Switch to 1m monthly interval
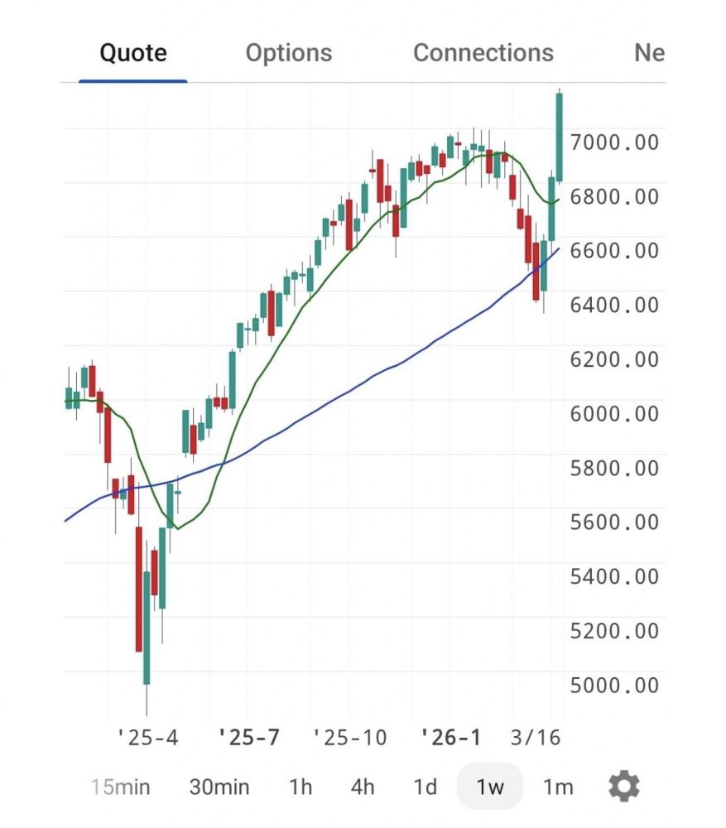Screen dimensions: 726x828 (558, 787)
